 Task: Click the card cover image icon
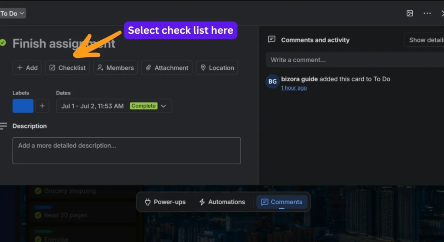point(410,13)
